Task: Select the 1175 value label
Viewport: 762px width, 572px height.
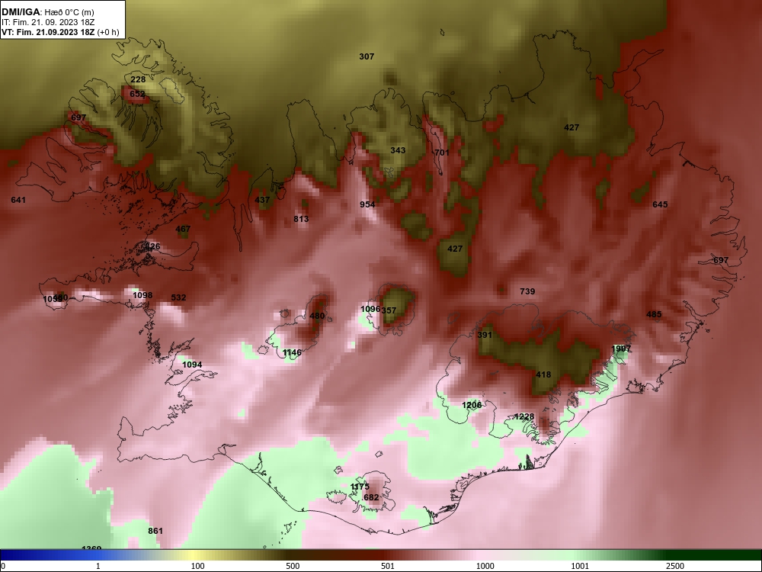Action: coord(360,487)
